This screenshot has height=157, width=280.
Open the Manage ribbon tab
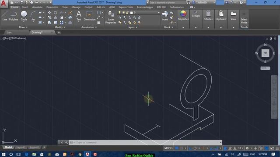(76, 7)
